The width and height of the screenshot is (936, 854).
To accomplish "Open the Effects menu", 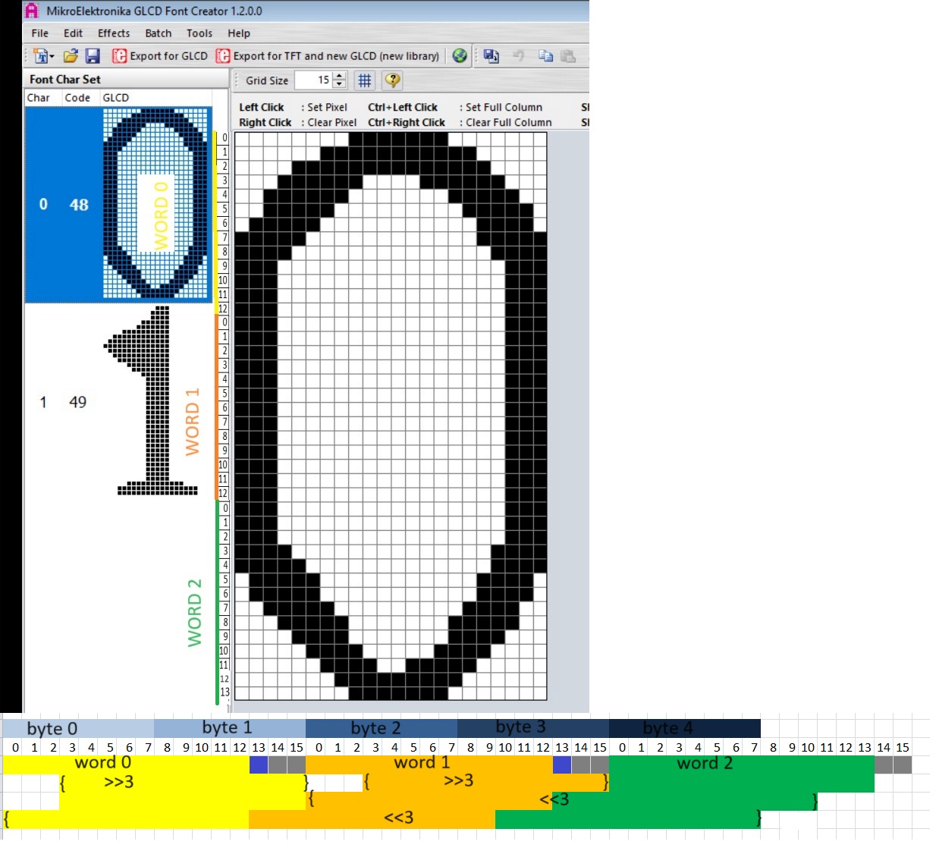I will [x=114, y=33].
